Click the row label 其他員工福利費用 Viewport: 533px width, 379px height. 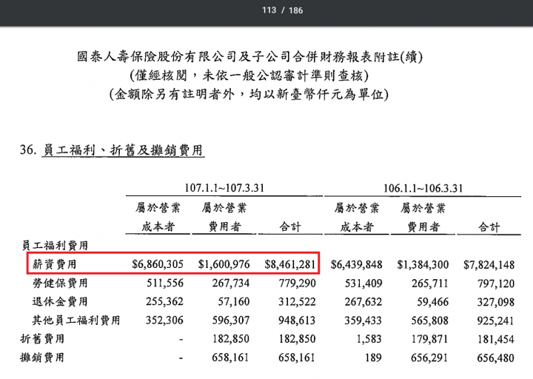click(x=76, y=321)
